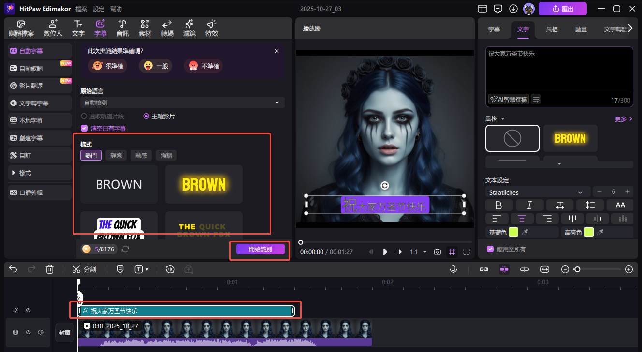Click the Split scissors icon in timeline toolbar
The width and height of the screenshot is (642, 352).
pyautogui.click(x=76, y=269)
